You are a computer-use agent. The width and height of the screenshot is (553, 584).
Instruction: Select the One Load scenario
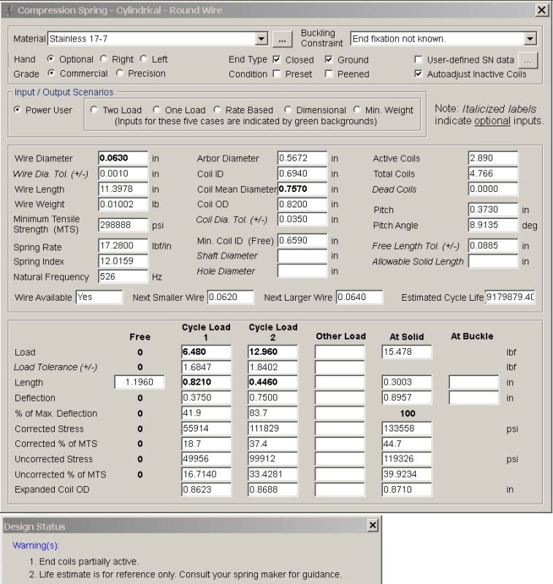156,109
